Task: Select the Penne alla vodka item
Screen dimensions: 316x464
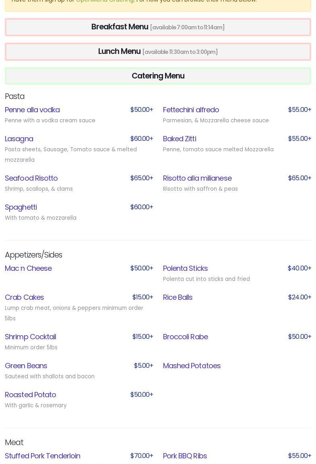Action: click(x=32, y=110)
